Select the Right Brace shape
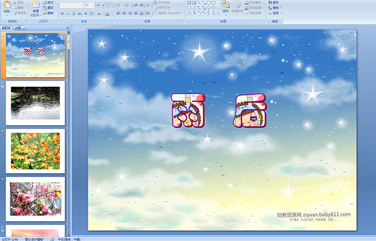The image size is (376, 241). (x=213, y=12)
